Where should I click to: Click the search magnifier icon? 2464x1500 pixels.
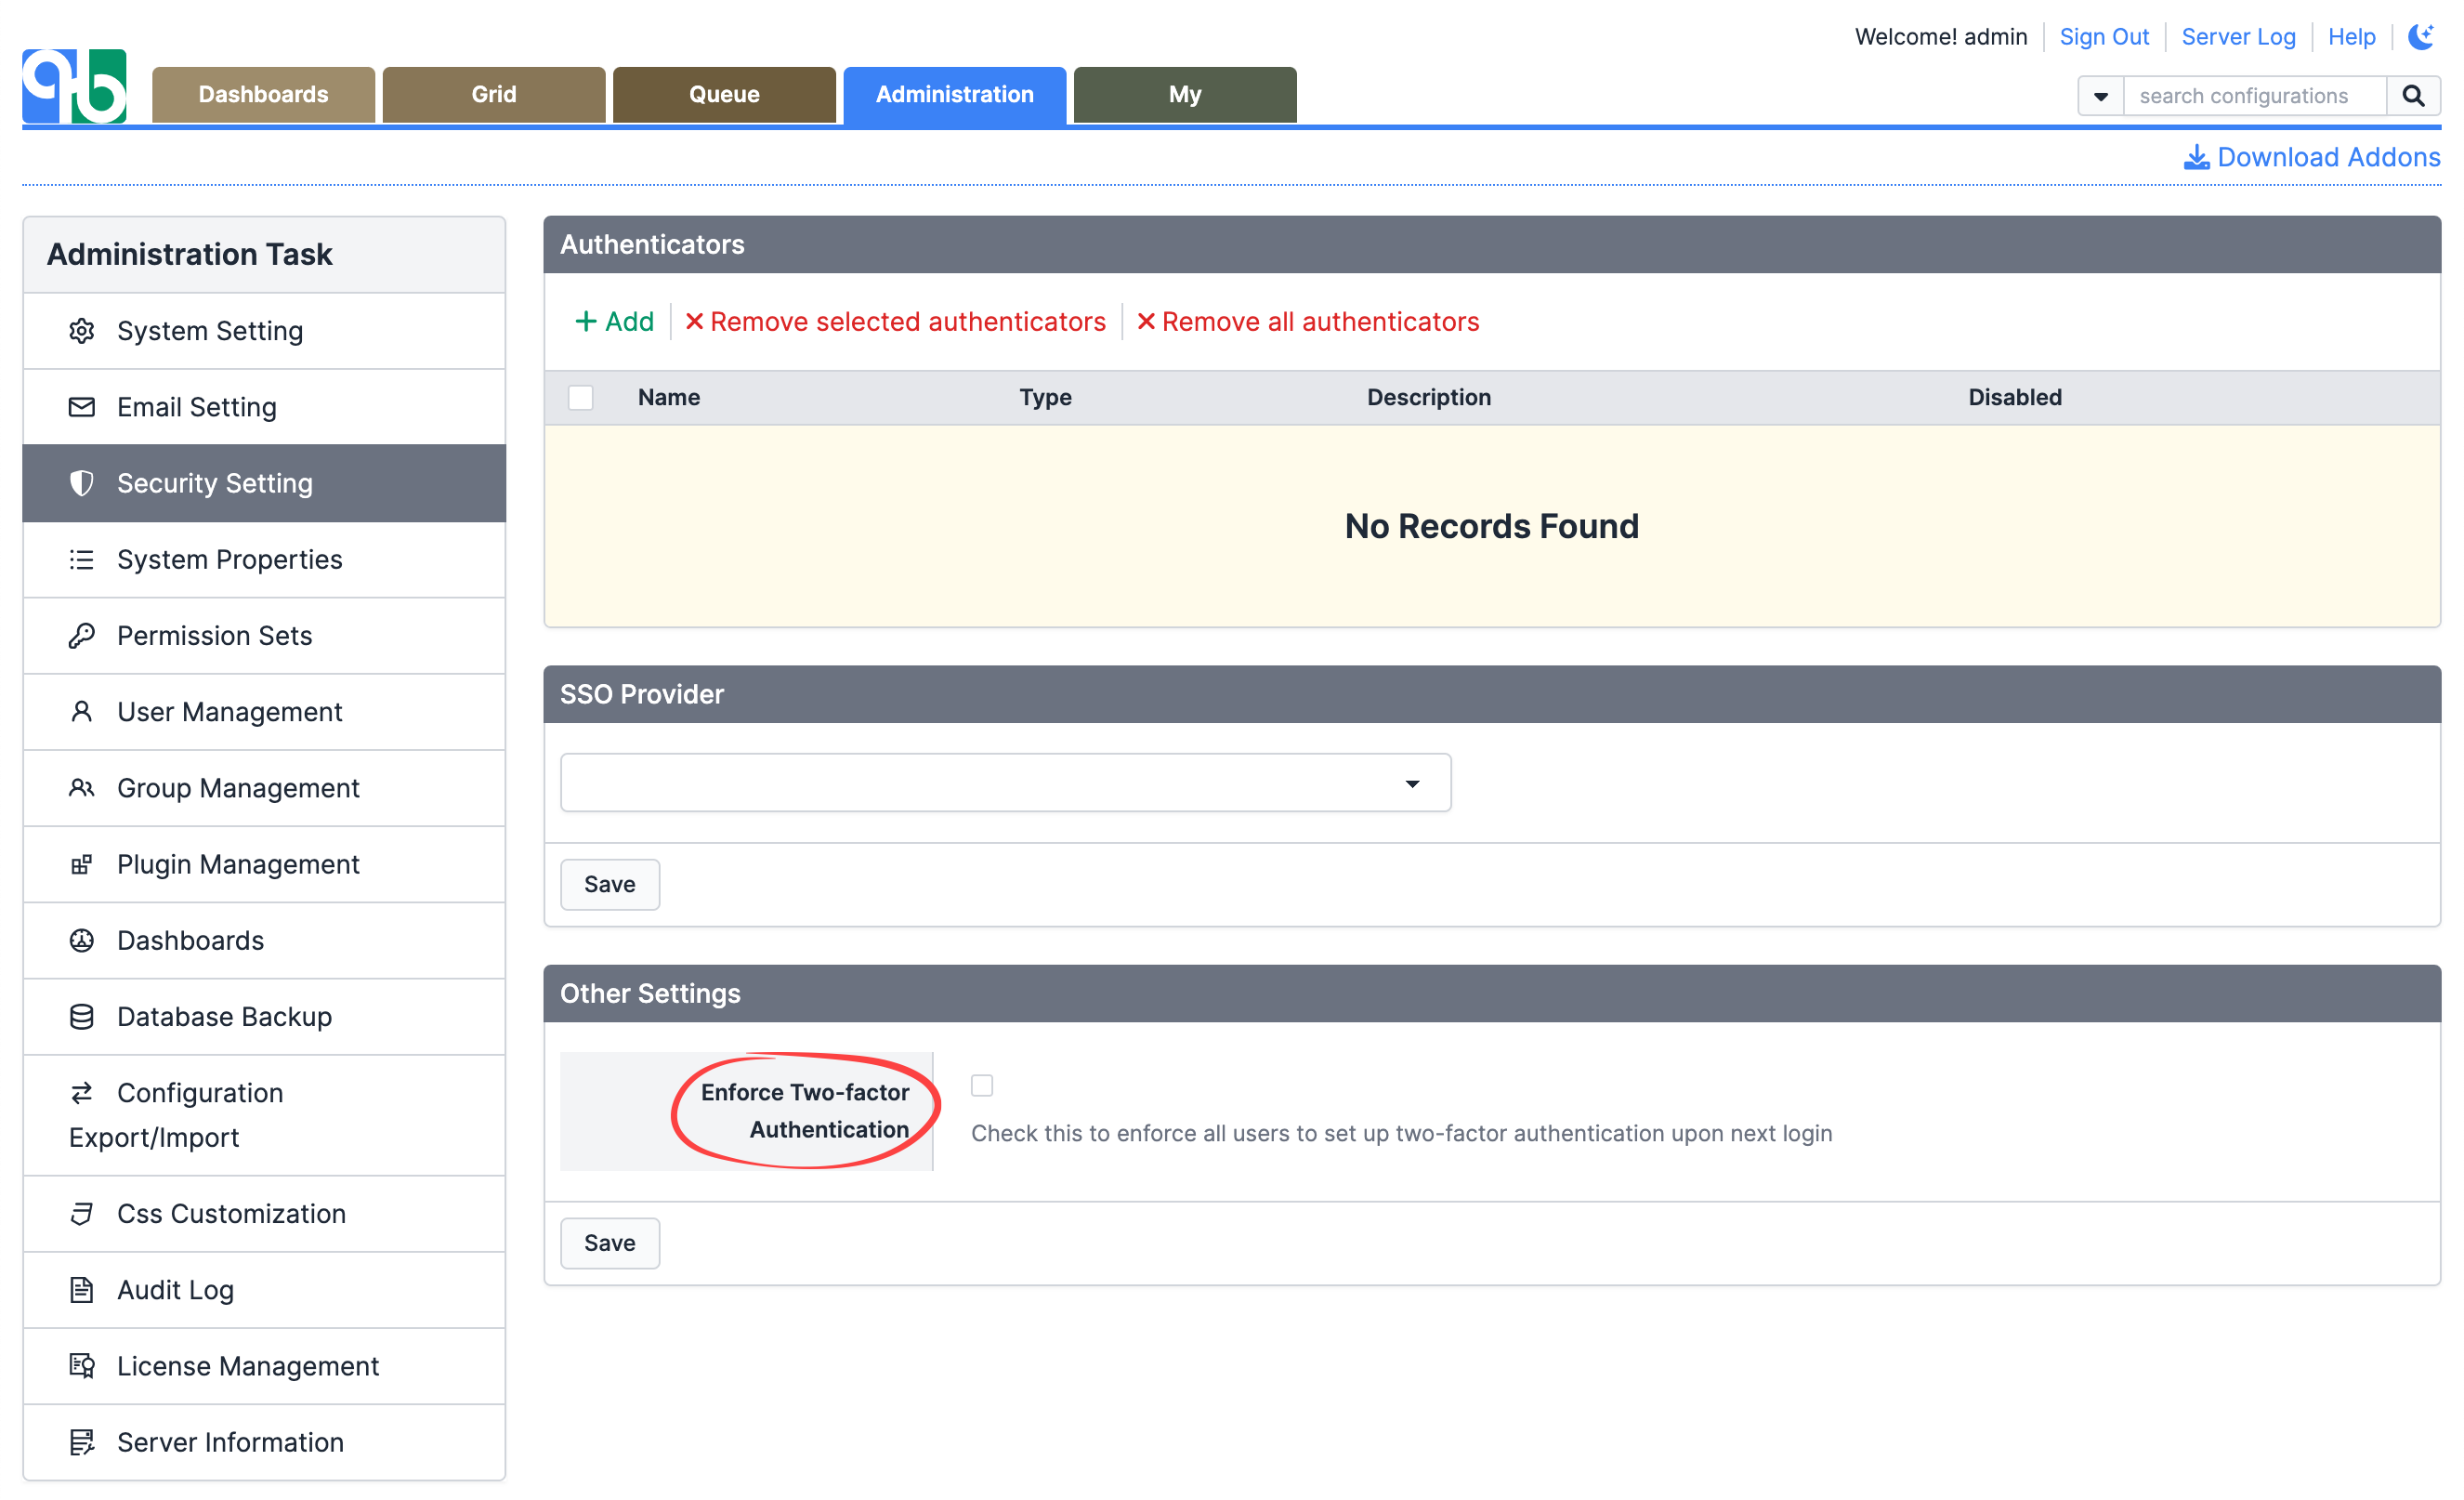pos(2412,96)
